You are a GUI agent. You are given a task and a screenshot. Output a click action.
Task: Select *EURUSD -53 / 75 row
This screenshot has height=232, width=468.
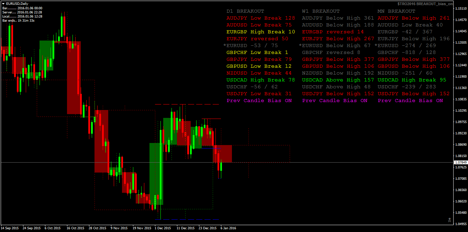tap(250, 46)
